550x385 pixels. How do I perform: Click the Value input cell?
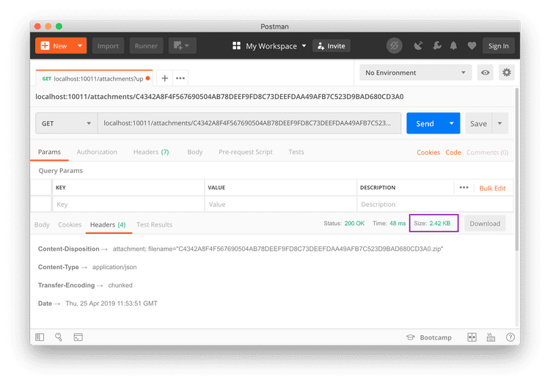pos(281,204)
